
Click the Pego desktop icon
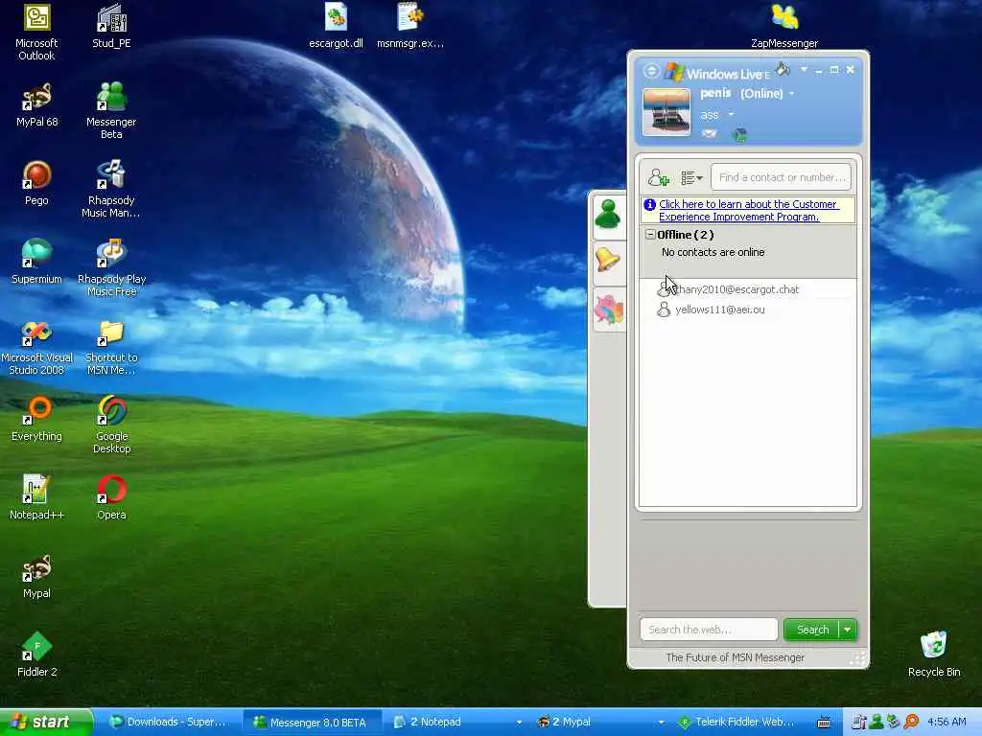point(36,184)
